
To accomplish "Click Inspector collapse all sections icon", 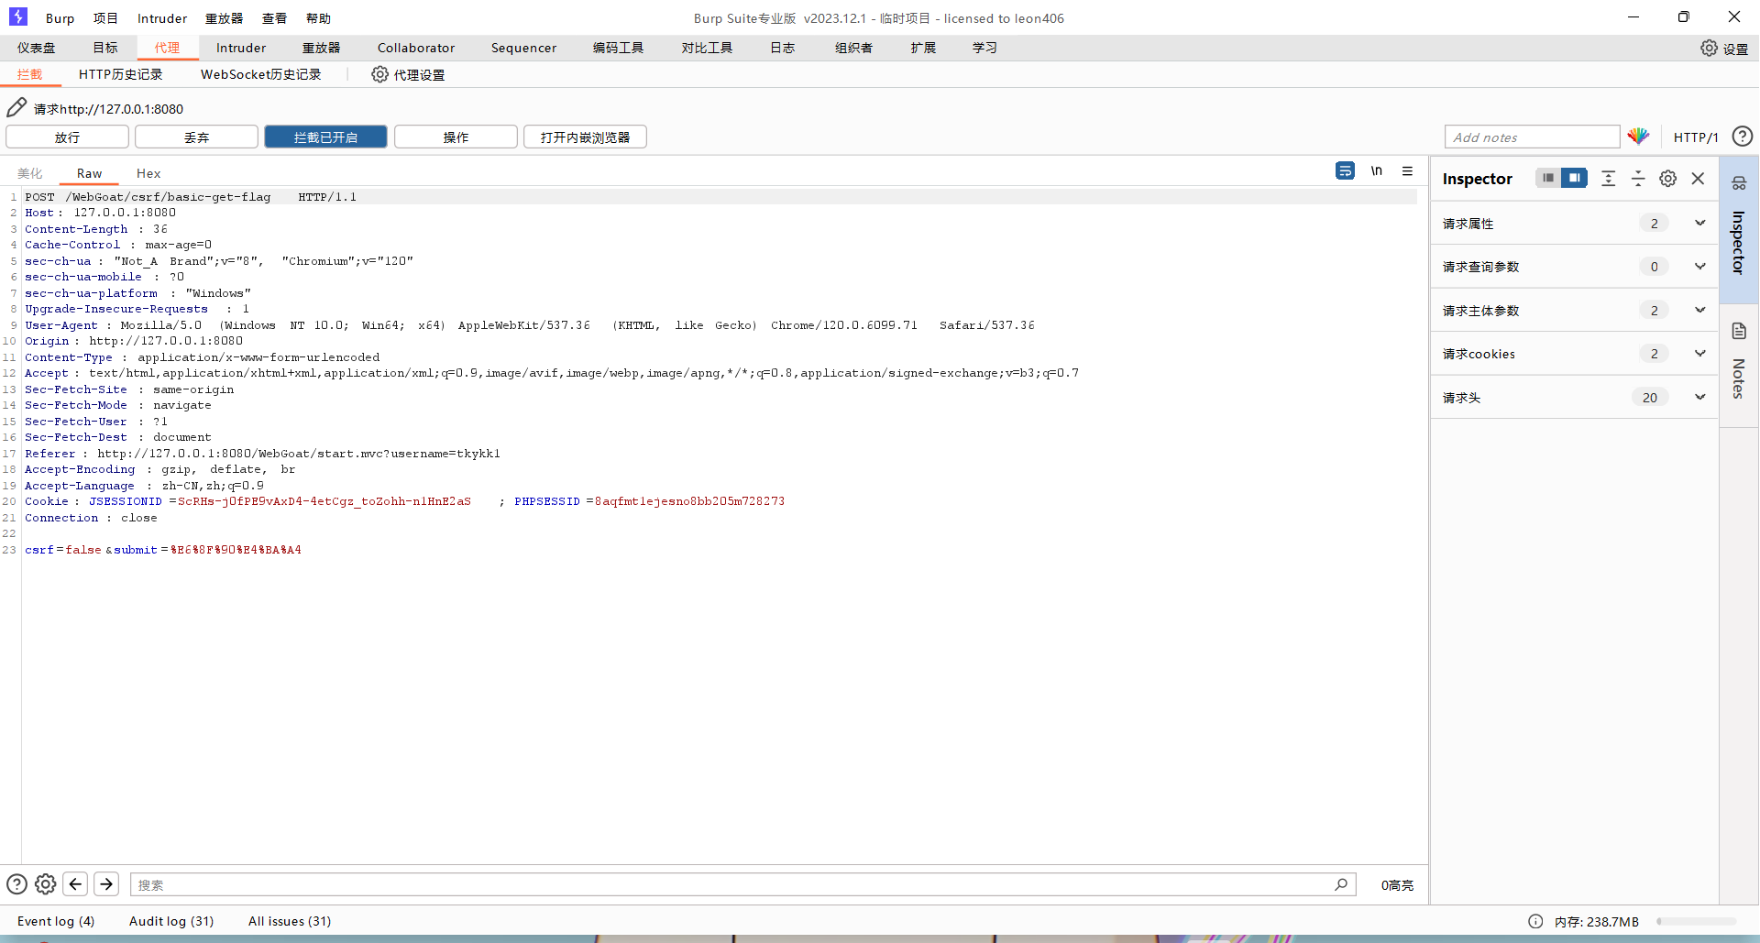I will (x=1638, y=178).
